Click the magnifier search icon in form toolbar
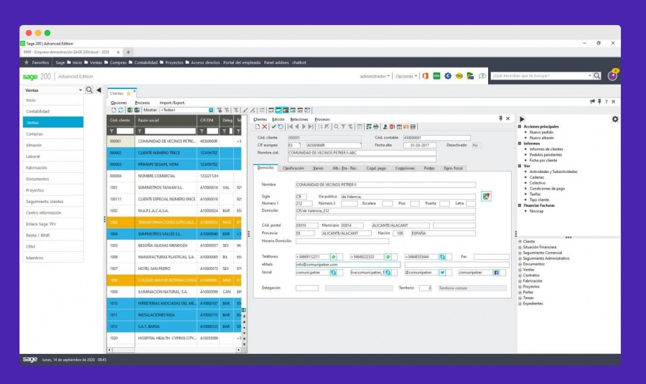The width and height of the screenshot is (646, 384). [336, 127]
